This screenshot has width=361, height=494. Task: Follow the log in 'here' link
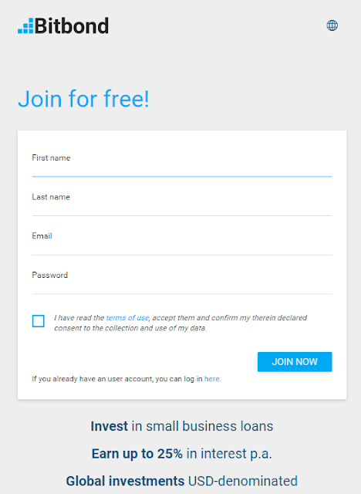[212, 379]
